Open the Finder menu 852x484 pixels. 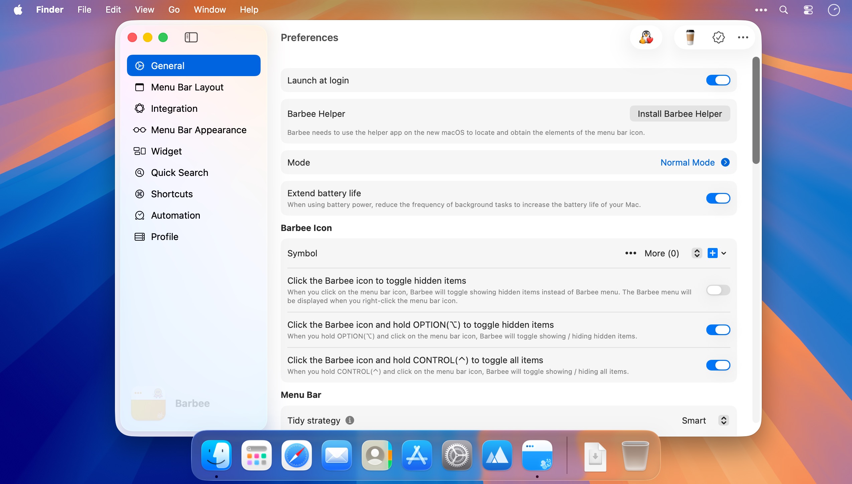tap(50, 10)
